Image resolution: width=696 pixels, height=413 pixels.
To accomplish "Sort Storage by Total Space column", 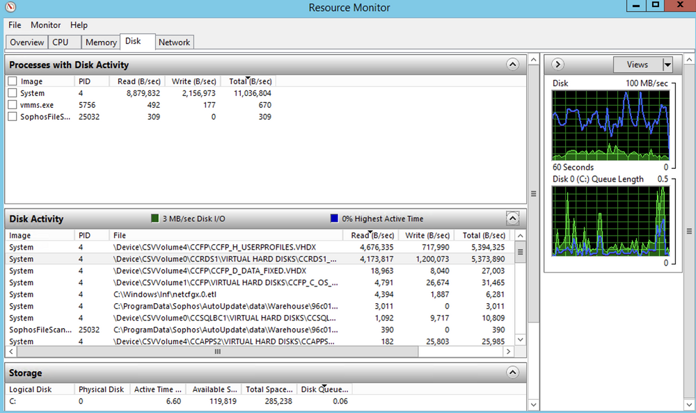I will pyautogui.click(x=269, y=389).
